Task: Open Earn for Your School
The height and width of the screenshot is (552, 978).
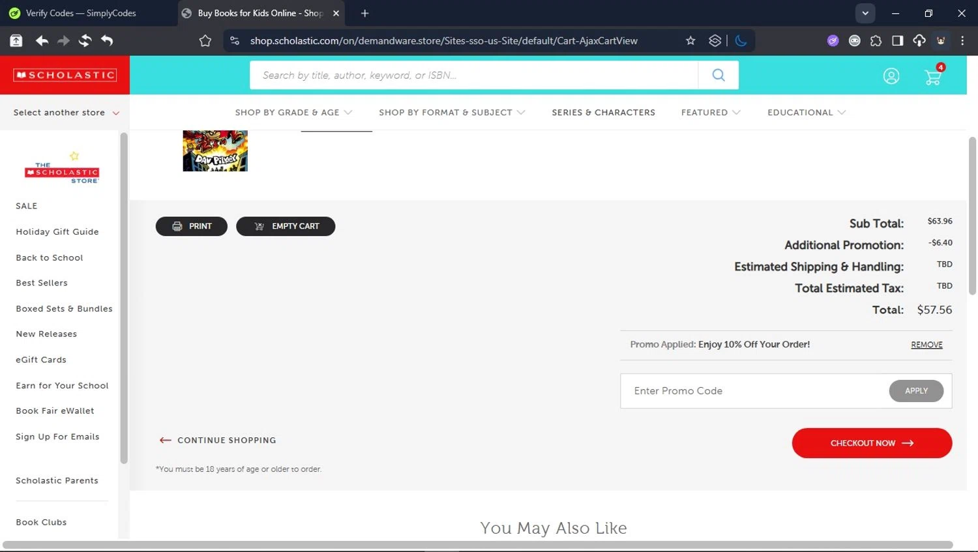Action: [x=62, y=386]
